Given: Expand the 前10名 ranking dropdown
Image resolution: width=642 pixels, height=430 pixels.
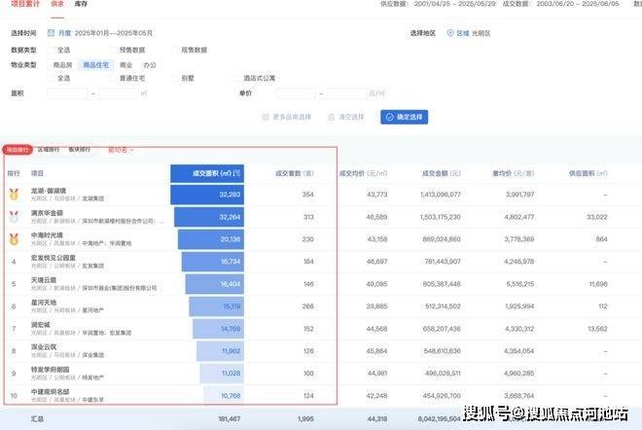Looking at the screenshot, I should [120, 150].
